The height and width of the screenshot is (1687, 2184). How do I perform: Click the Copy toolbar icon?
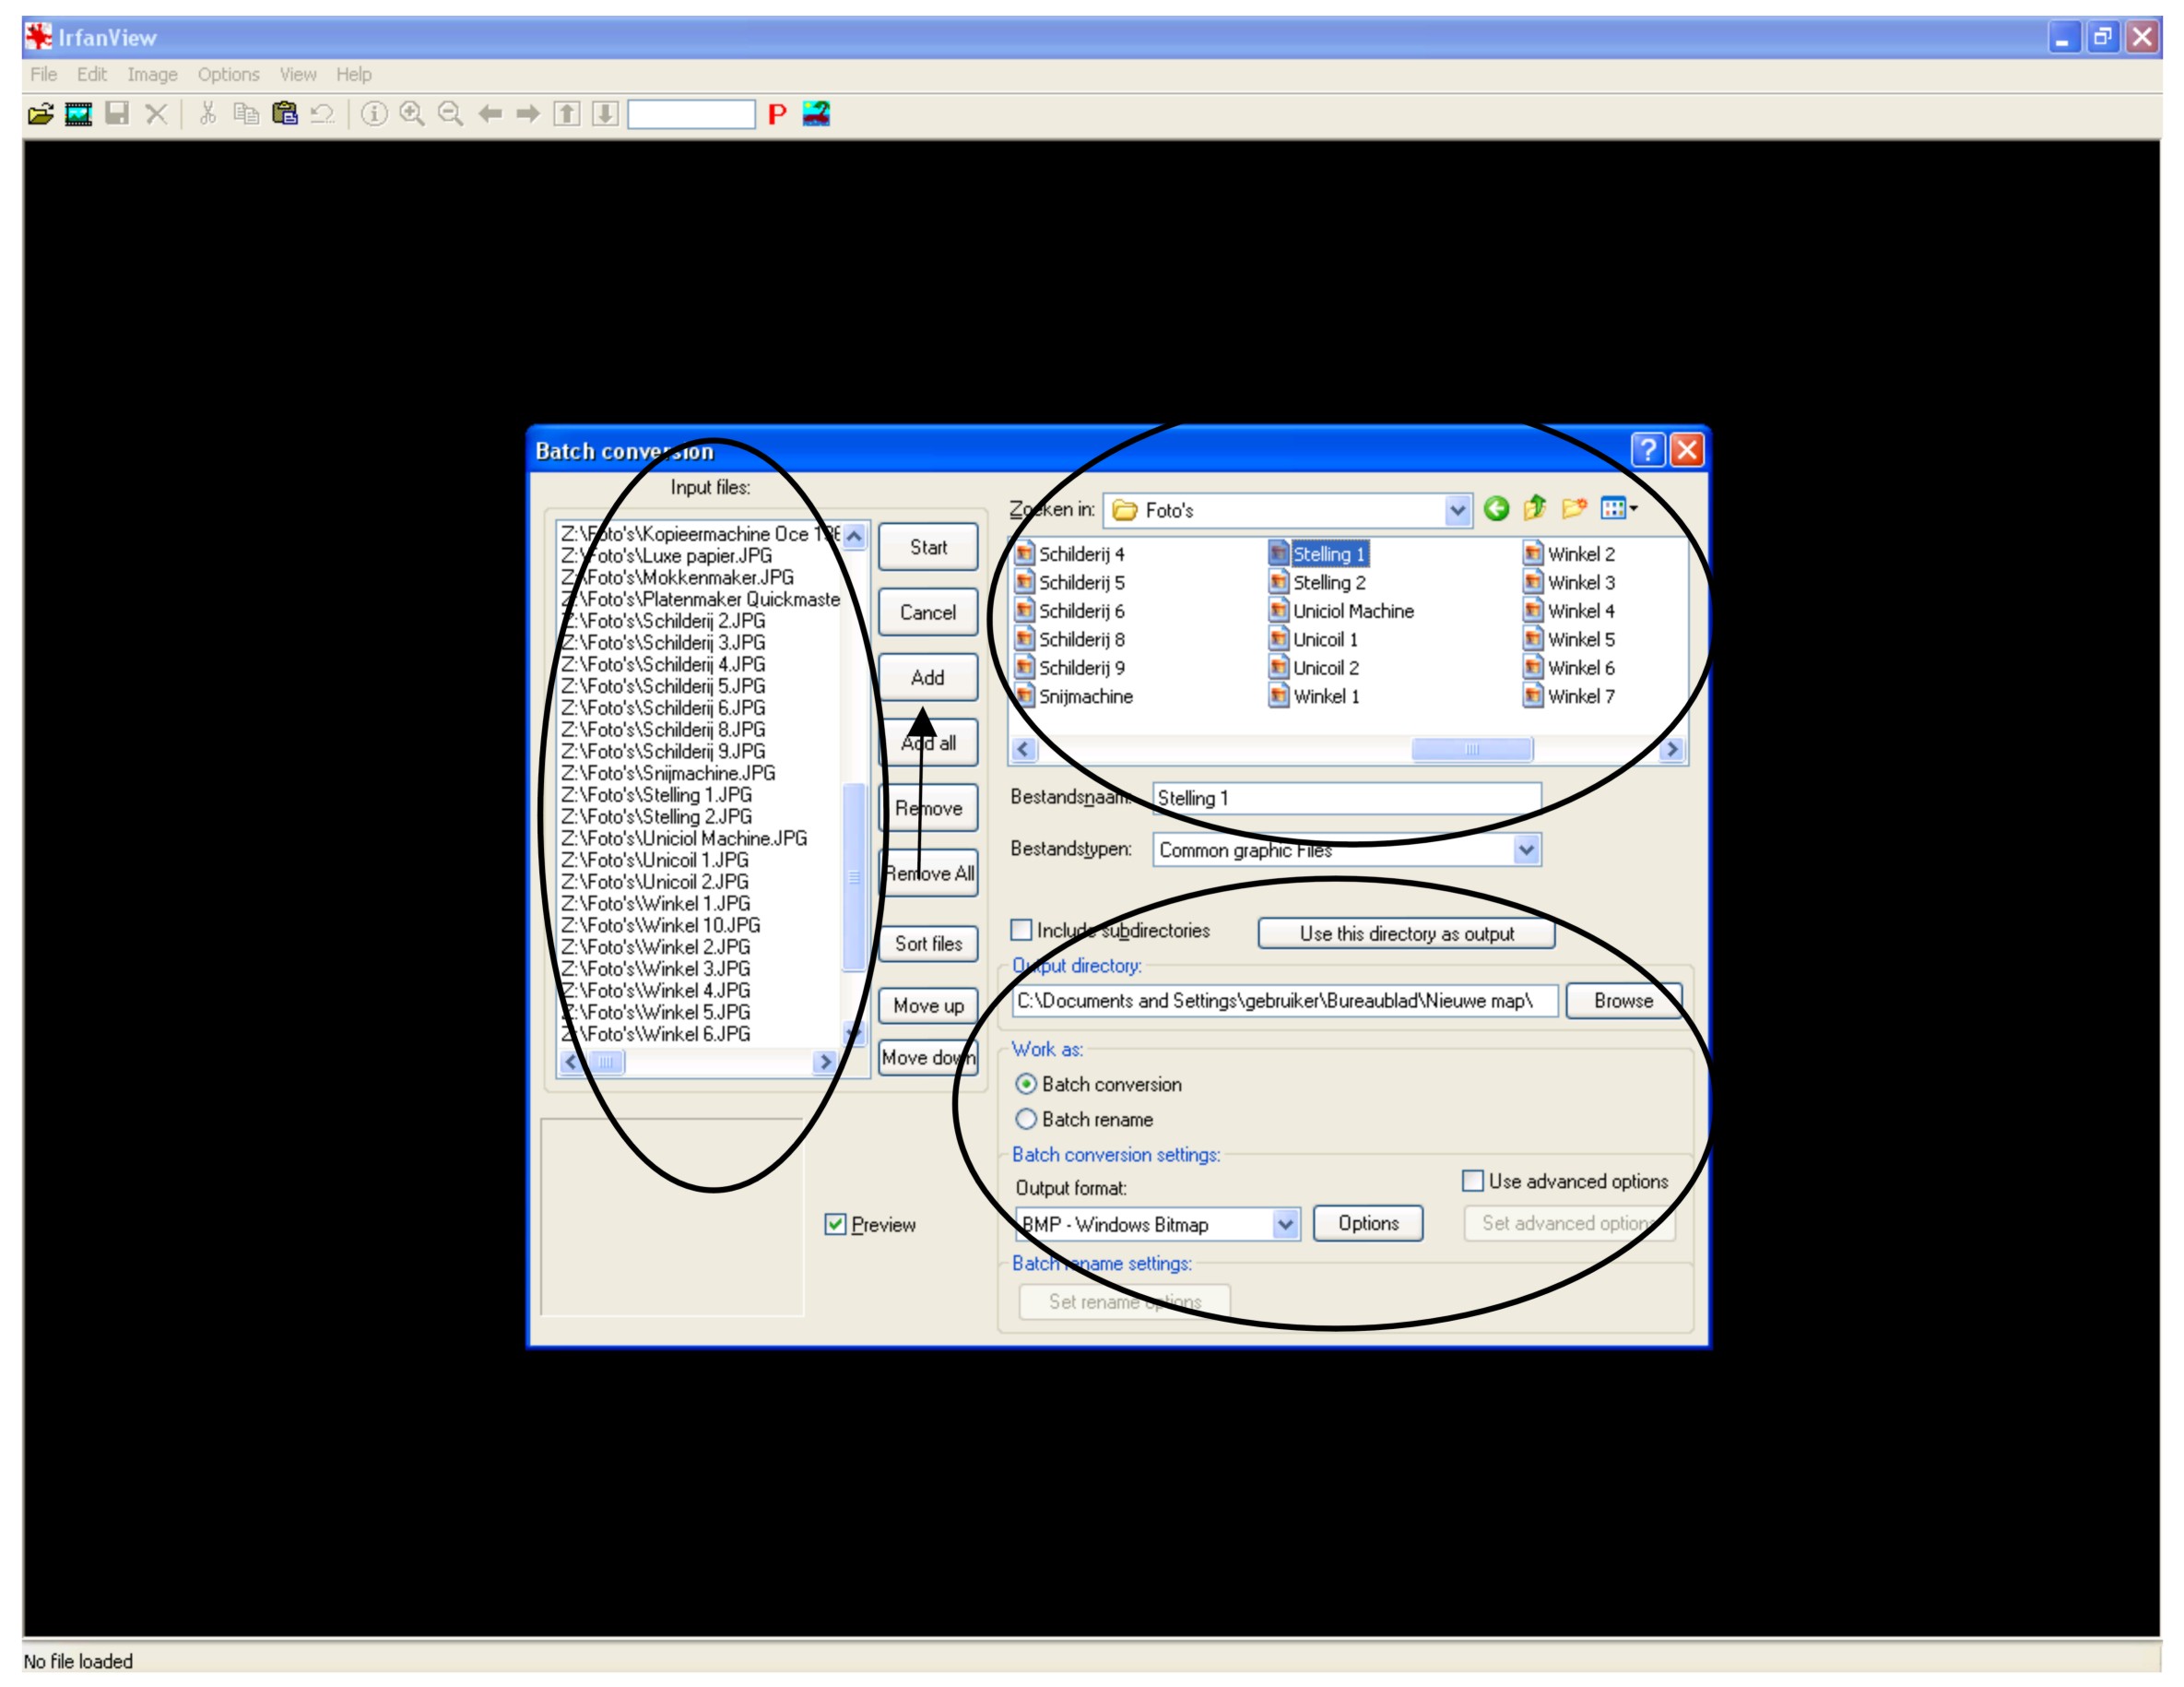point(246,114)
